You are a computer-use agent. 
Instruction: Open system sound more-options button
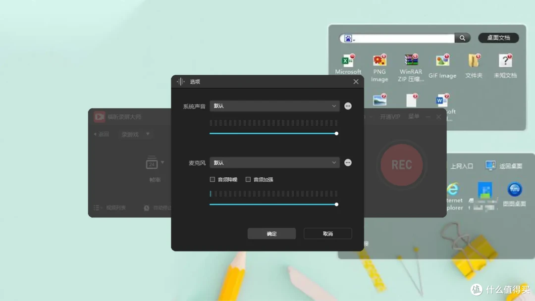click(x=348, y=106)
